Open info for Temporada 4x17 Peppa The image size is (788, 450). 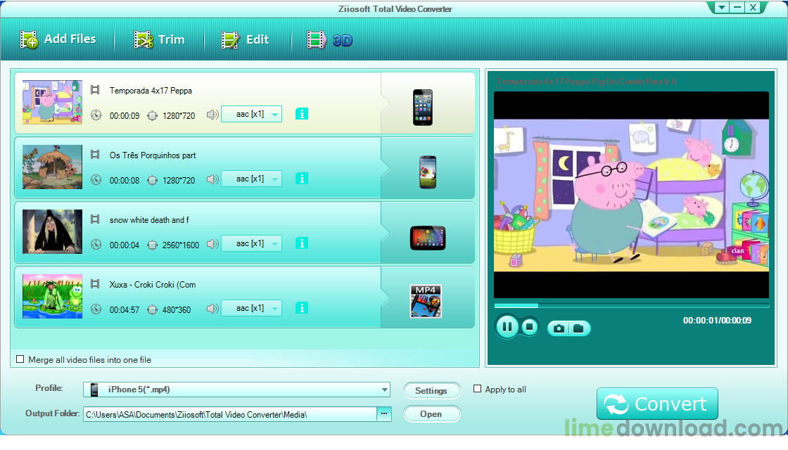pos(302,114)
